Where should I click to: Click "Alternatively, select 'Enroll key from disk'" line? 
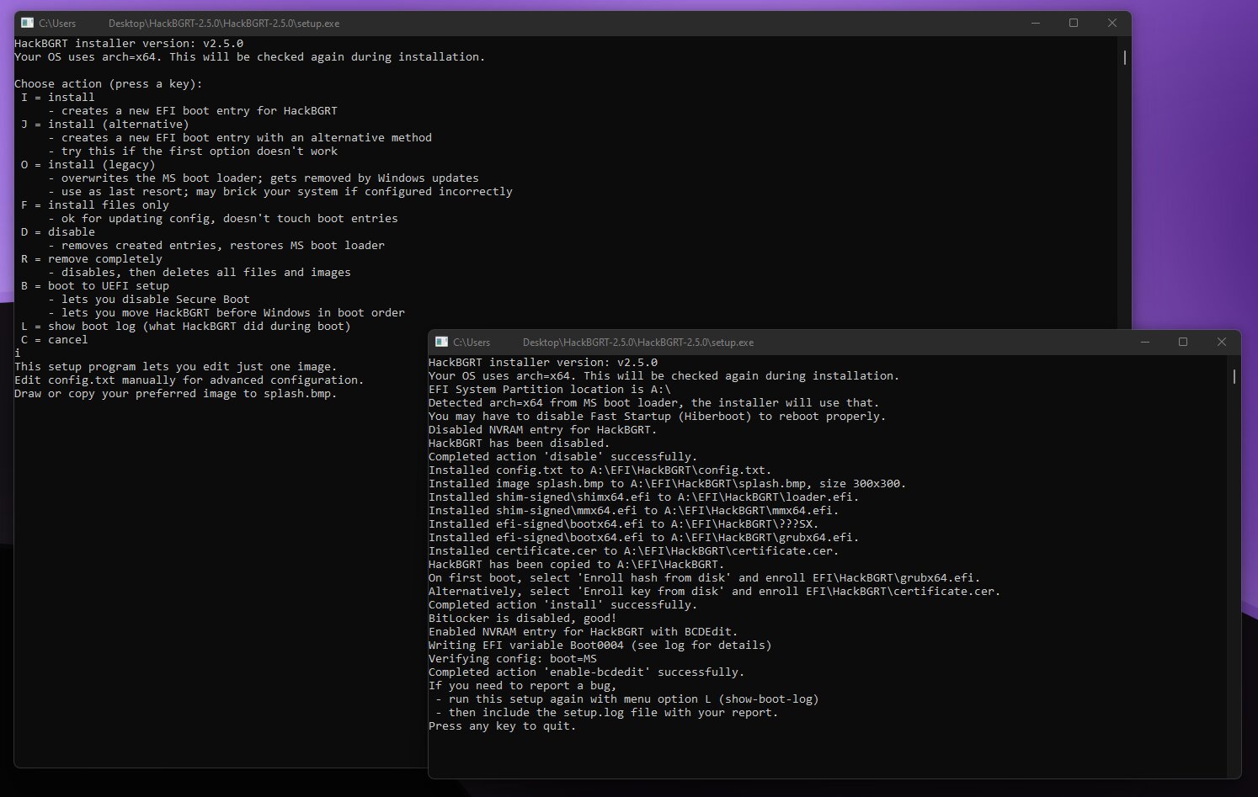pos(715,592)
